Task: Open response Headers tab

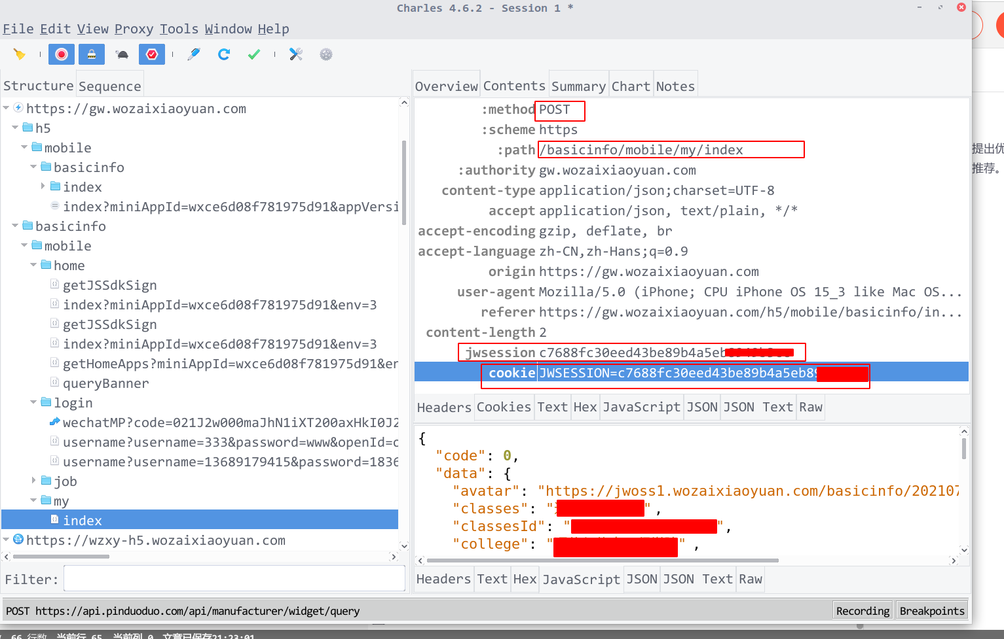Action: click(x=443, y=579)
